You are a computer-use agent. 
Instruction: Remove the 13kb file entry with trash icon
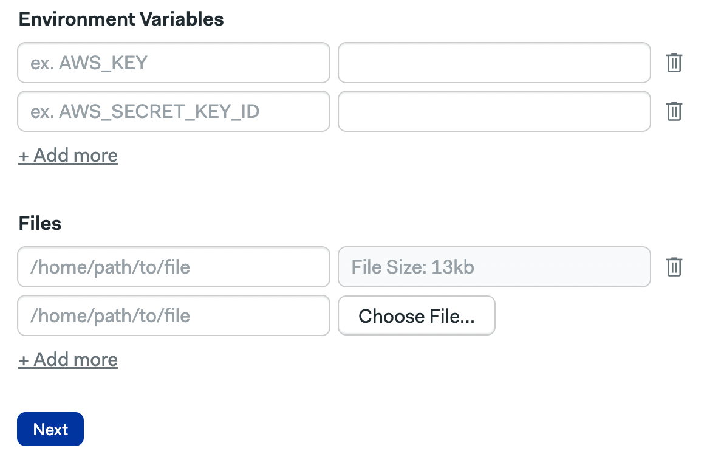tap(674, 267)
